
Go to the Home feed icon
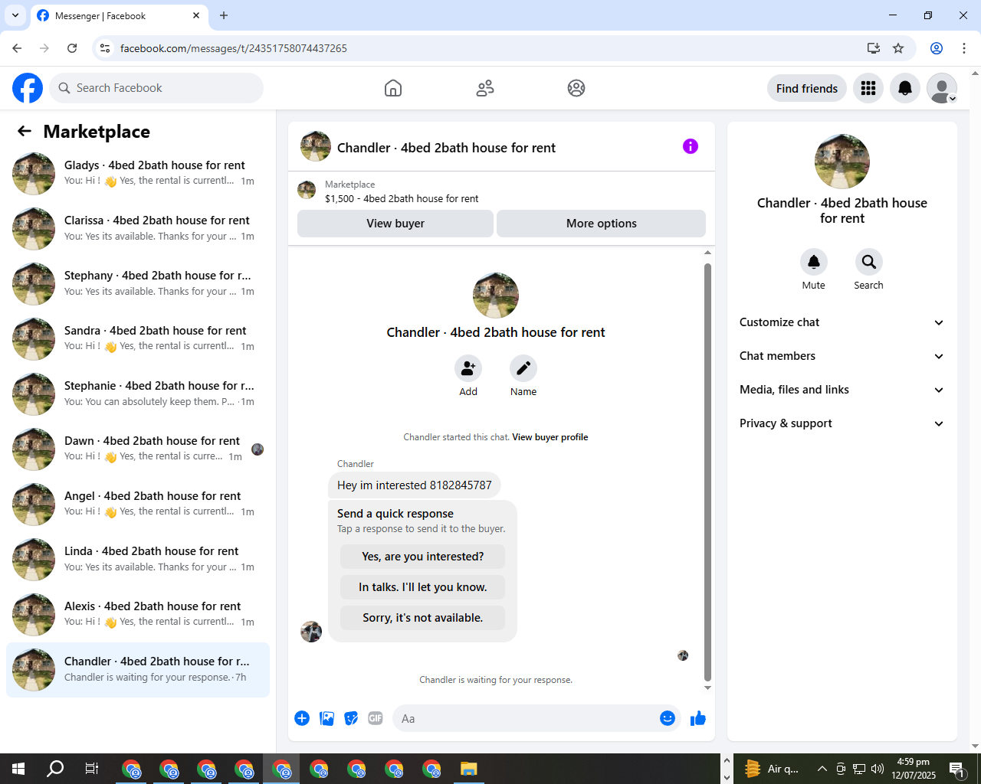[x=393, y=88]
